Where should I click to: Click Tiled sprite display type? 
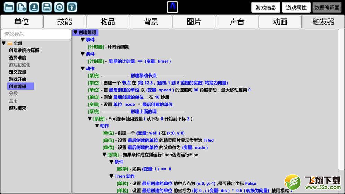[209, 140]
